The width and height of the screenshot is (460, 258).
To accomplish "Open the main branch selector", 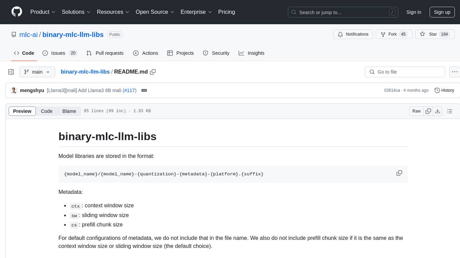I will (37, 72).
